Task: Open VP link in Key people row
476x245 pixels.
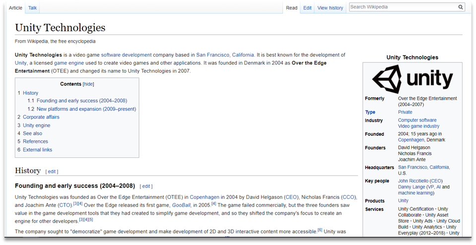Action: click(x=431, y=187)
